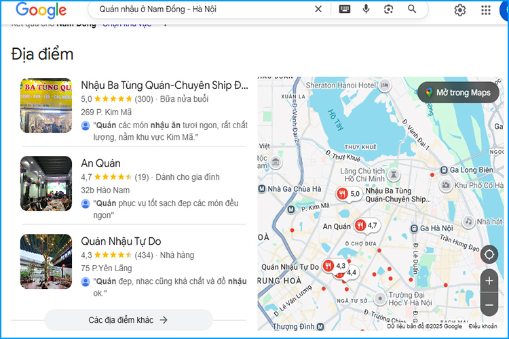This screenshot has height=339, width=509.
Task: View An Quán interior photo
Action: click(x=46, y=184)
